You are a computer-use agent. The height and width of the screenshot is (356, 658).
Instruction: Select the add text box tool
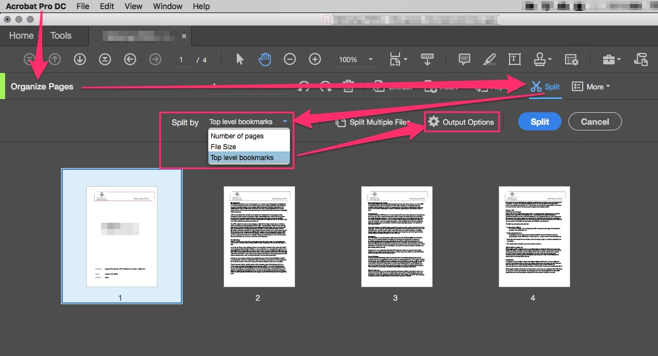(515, 59)
